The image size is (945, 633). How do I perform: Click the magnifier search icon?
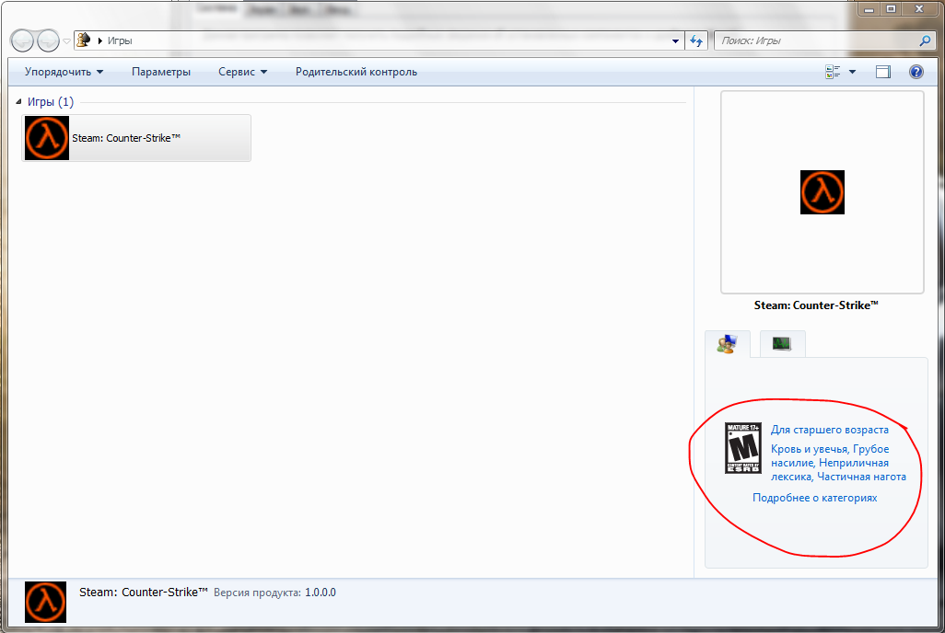(x=925, y=41)
